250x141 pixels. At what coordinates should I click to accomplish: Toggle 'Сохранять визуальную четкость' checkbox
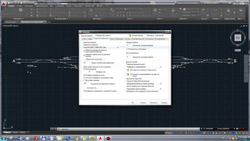(x=84, y=51)
